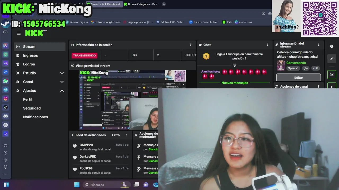Image resolution: width=339 pixels, height=190 pixels.
Task: Open Discord in browser sidebar
Action: (x=6, y=116)
